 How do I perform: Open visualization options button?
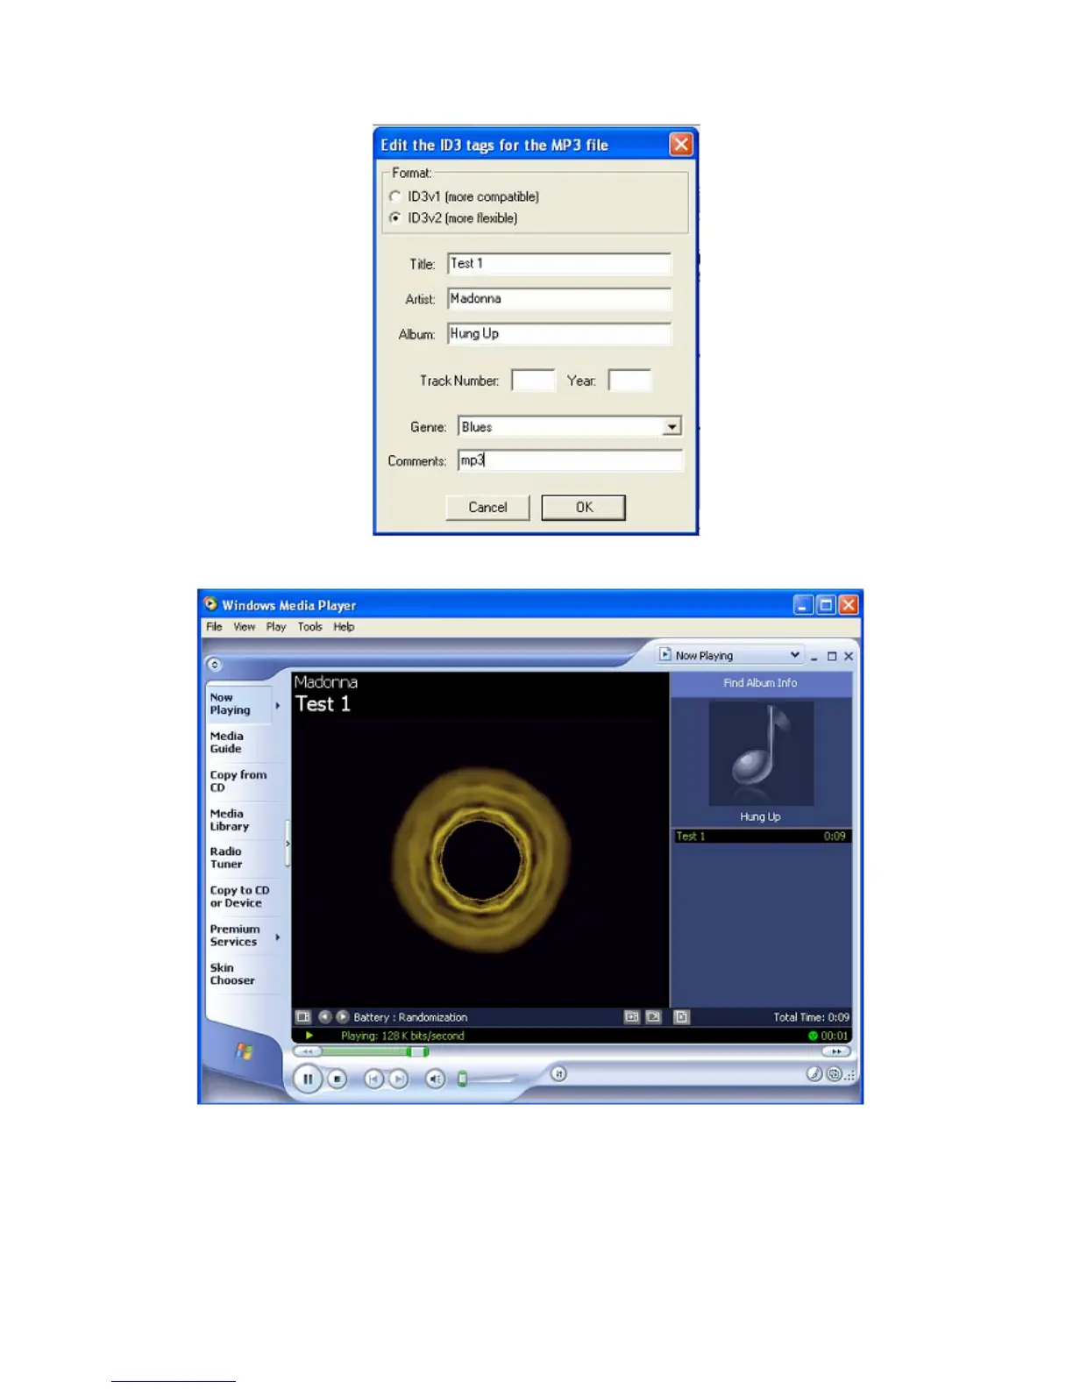click(303, 1017)
